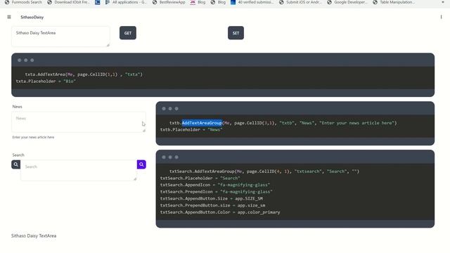Click the txtSearch.AddTextAreaGroup code line
This screenshot has width=450, height=253.
tap(264, 171)
